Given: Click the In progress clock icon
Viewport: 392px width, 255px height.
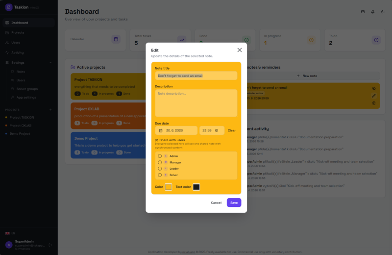Looking at the screenshot, I should coord(311,40).
